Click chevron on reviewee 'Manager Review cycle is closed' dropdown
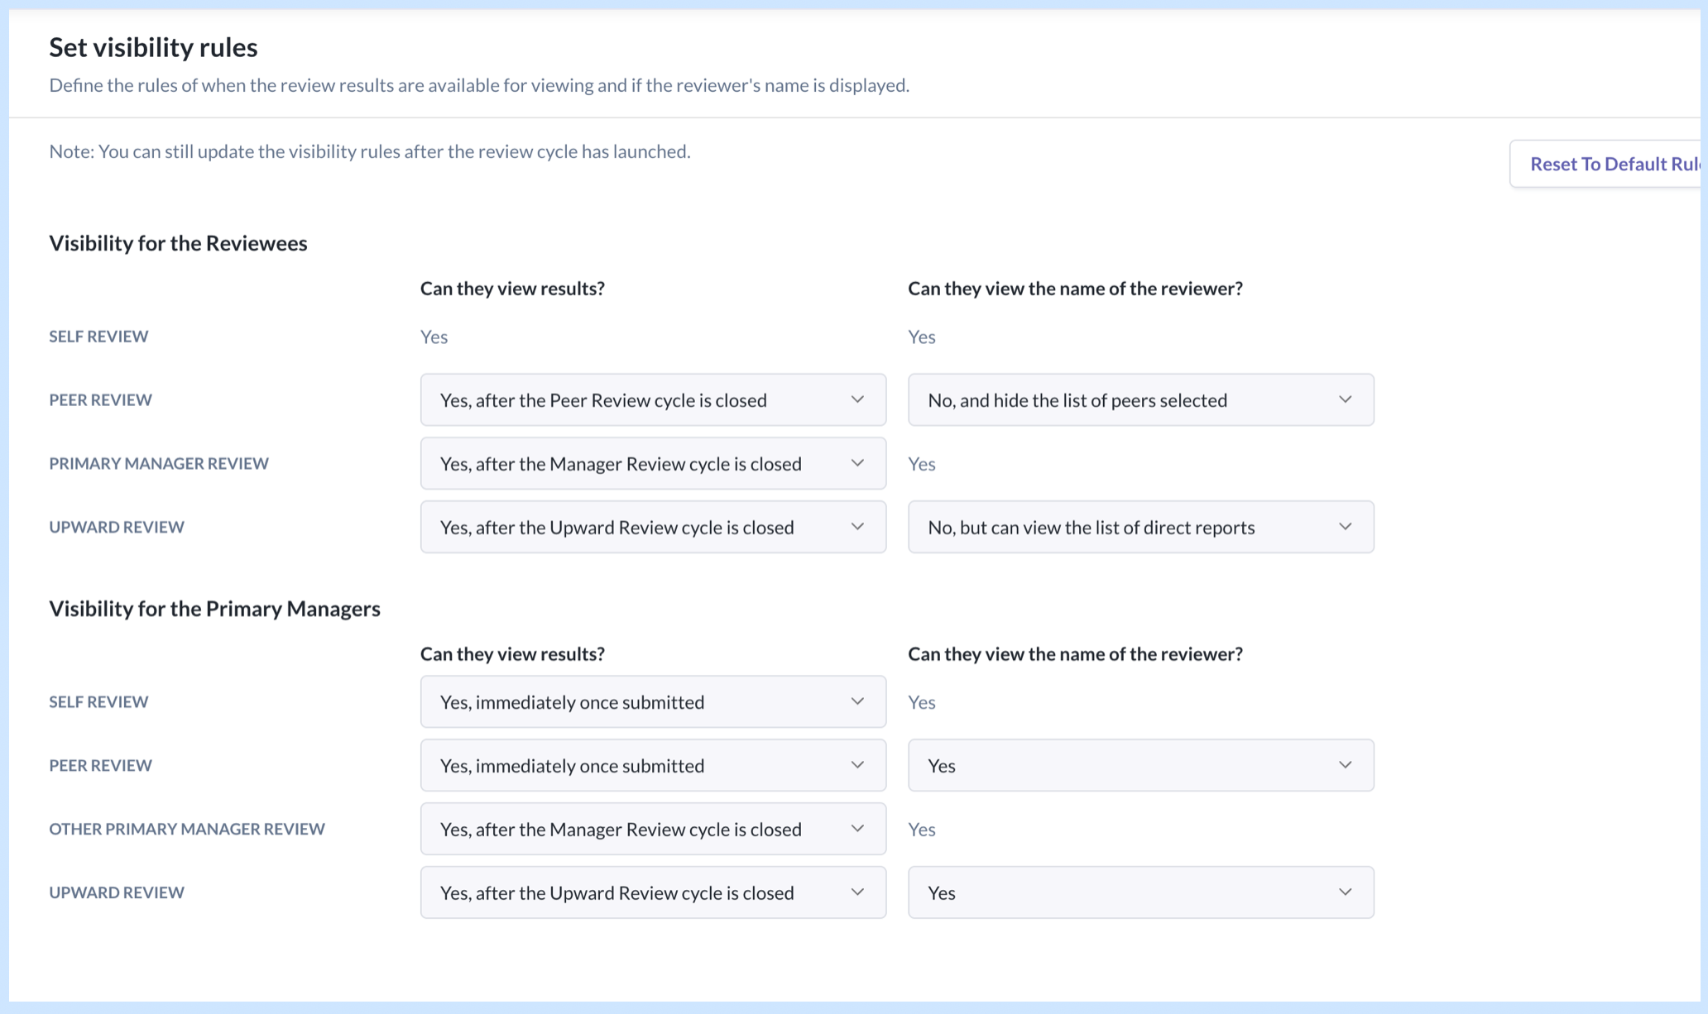The image size is (1708, 1014). point(857,464)
